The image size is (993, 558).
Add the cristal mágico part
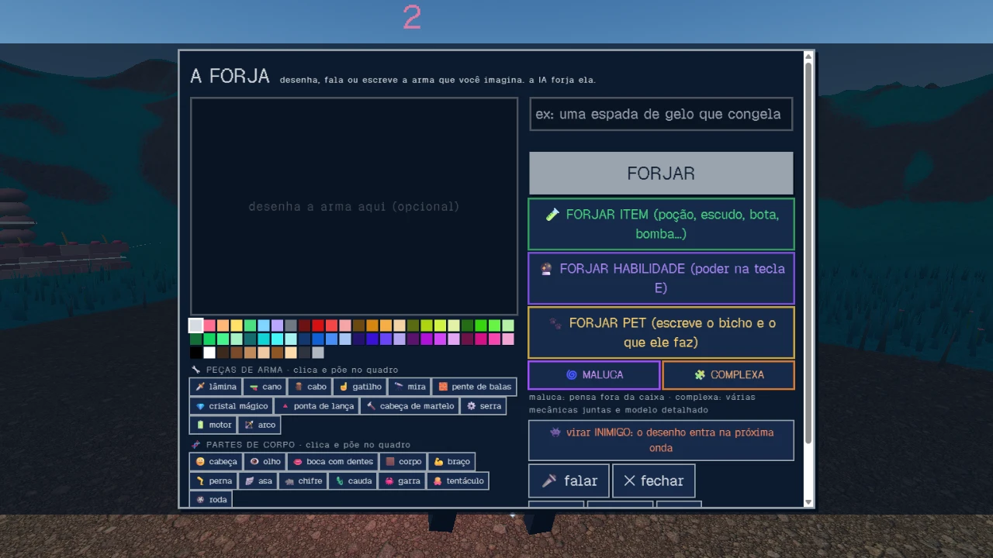pyautogui.click(x=231, y=406)
